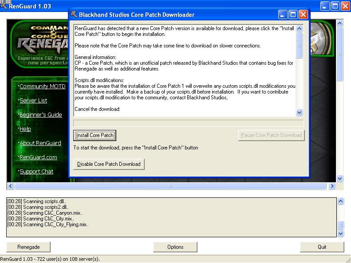The height and width of the screenshot is (263, 351).
Task: Open the About RenGuard link
Action: pos(40,143)
